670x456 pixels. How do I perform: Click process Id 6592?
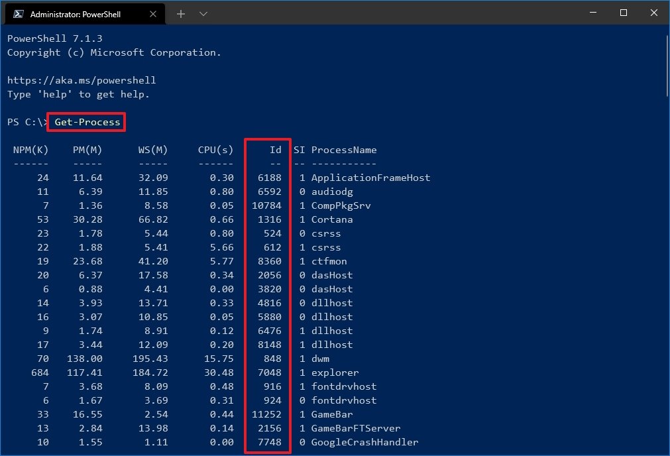click(x=270, y=192)
